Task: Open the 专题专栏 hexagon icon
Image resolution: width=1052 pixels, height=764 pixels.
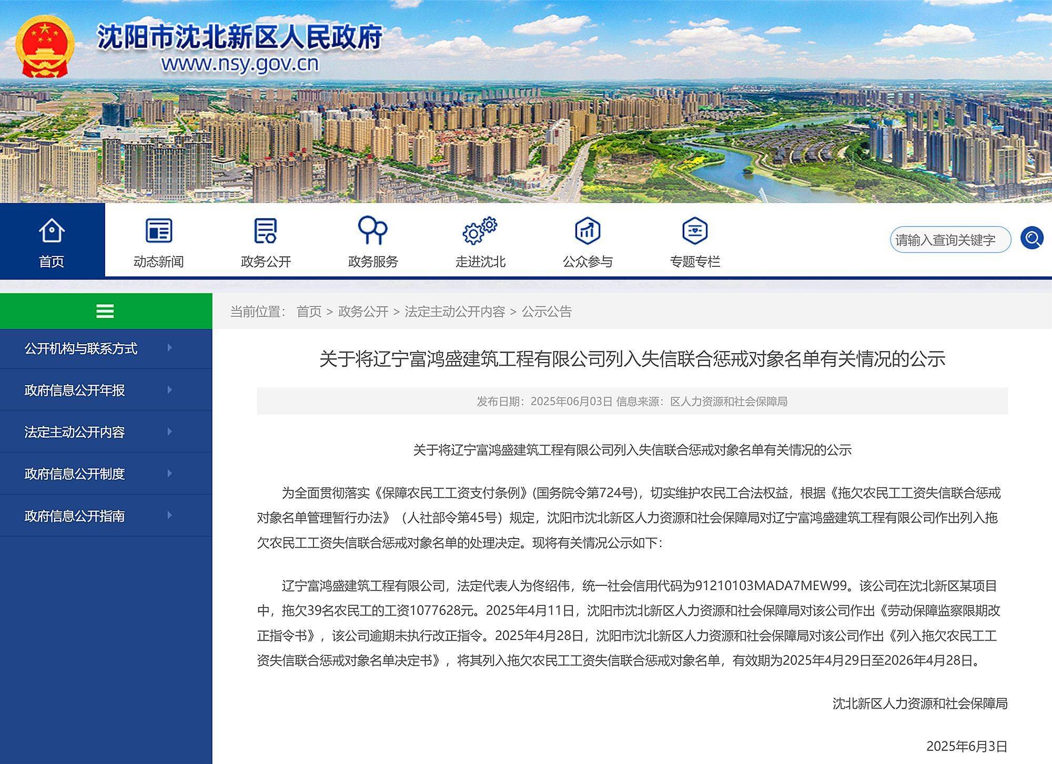Action: pyautogui.click(x=694, y=231)
